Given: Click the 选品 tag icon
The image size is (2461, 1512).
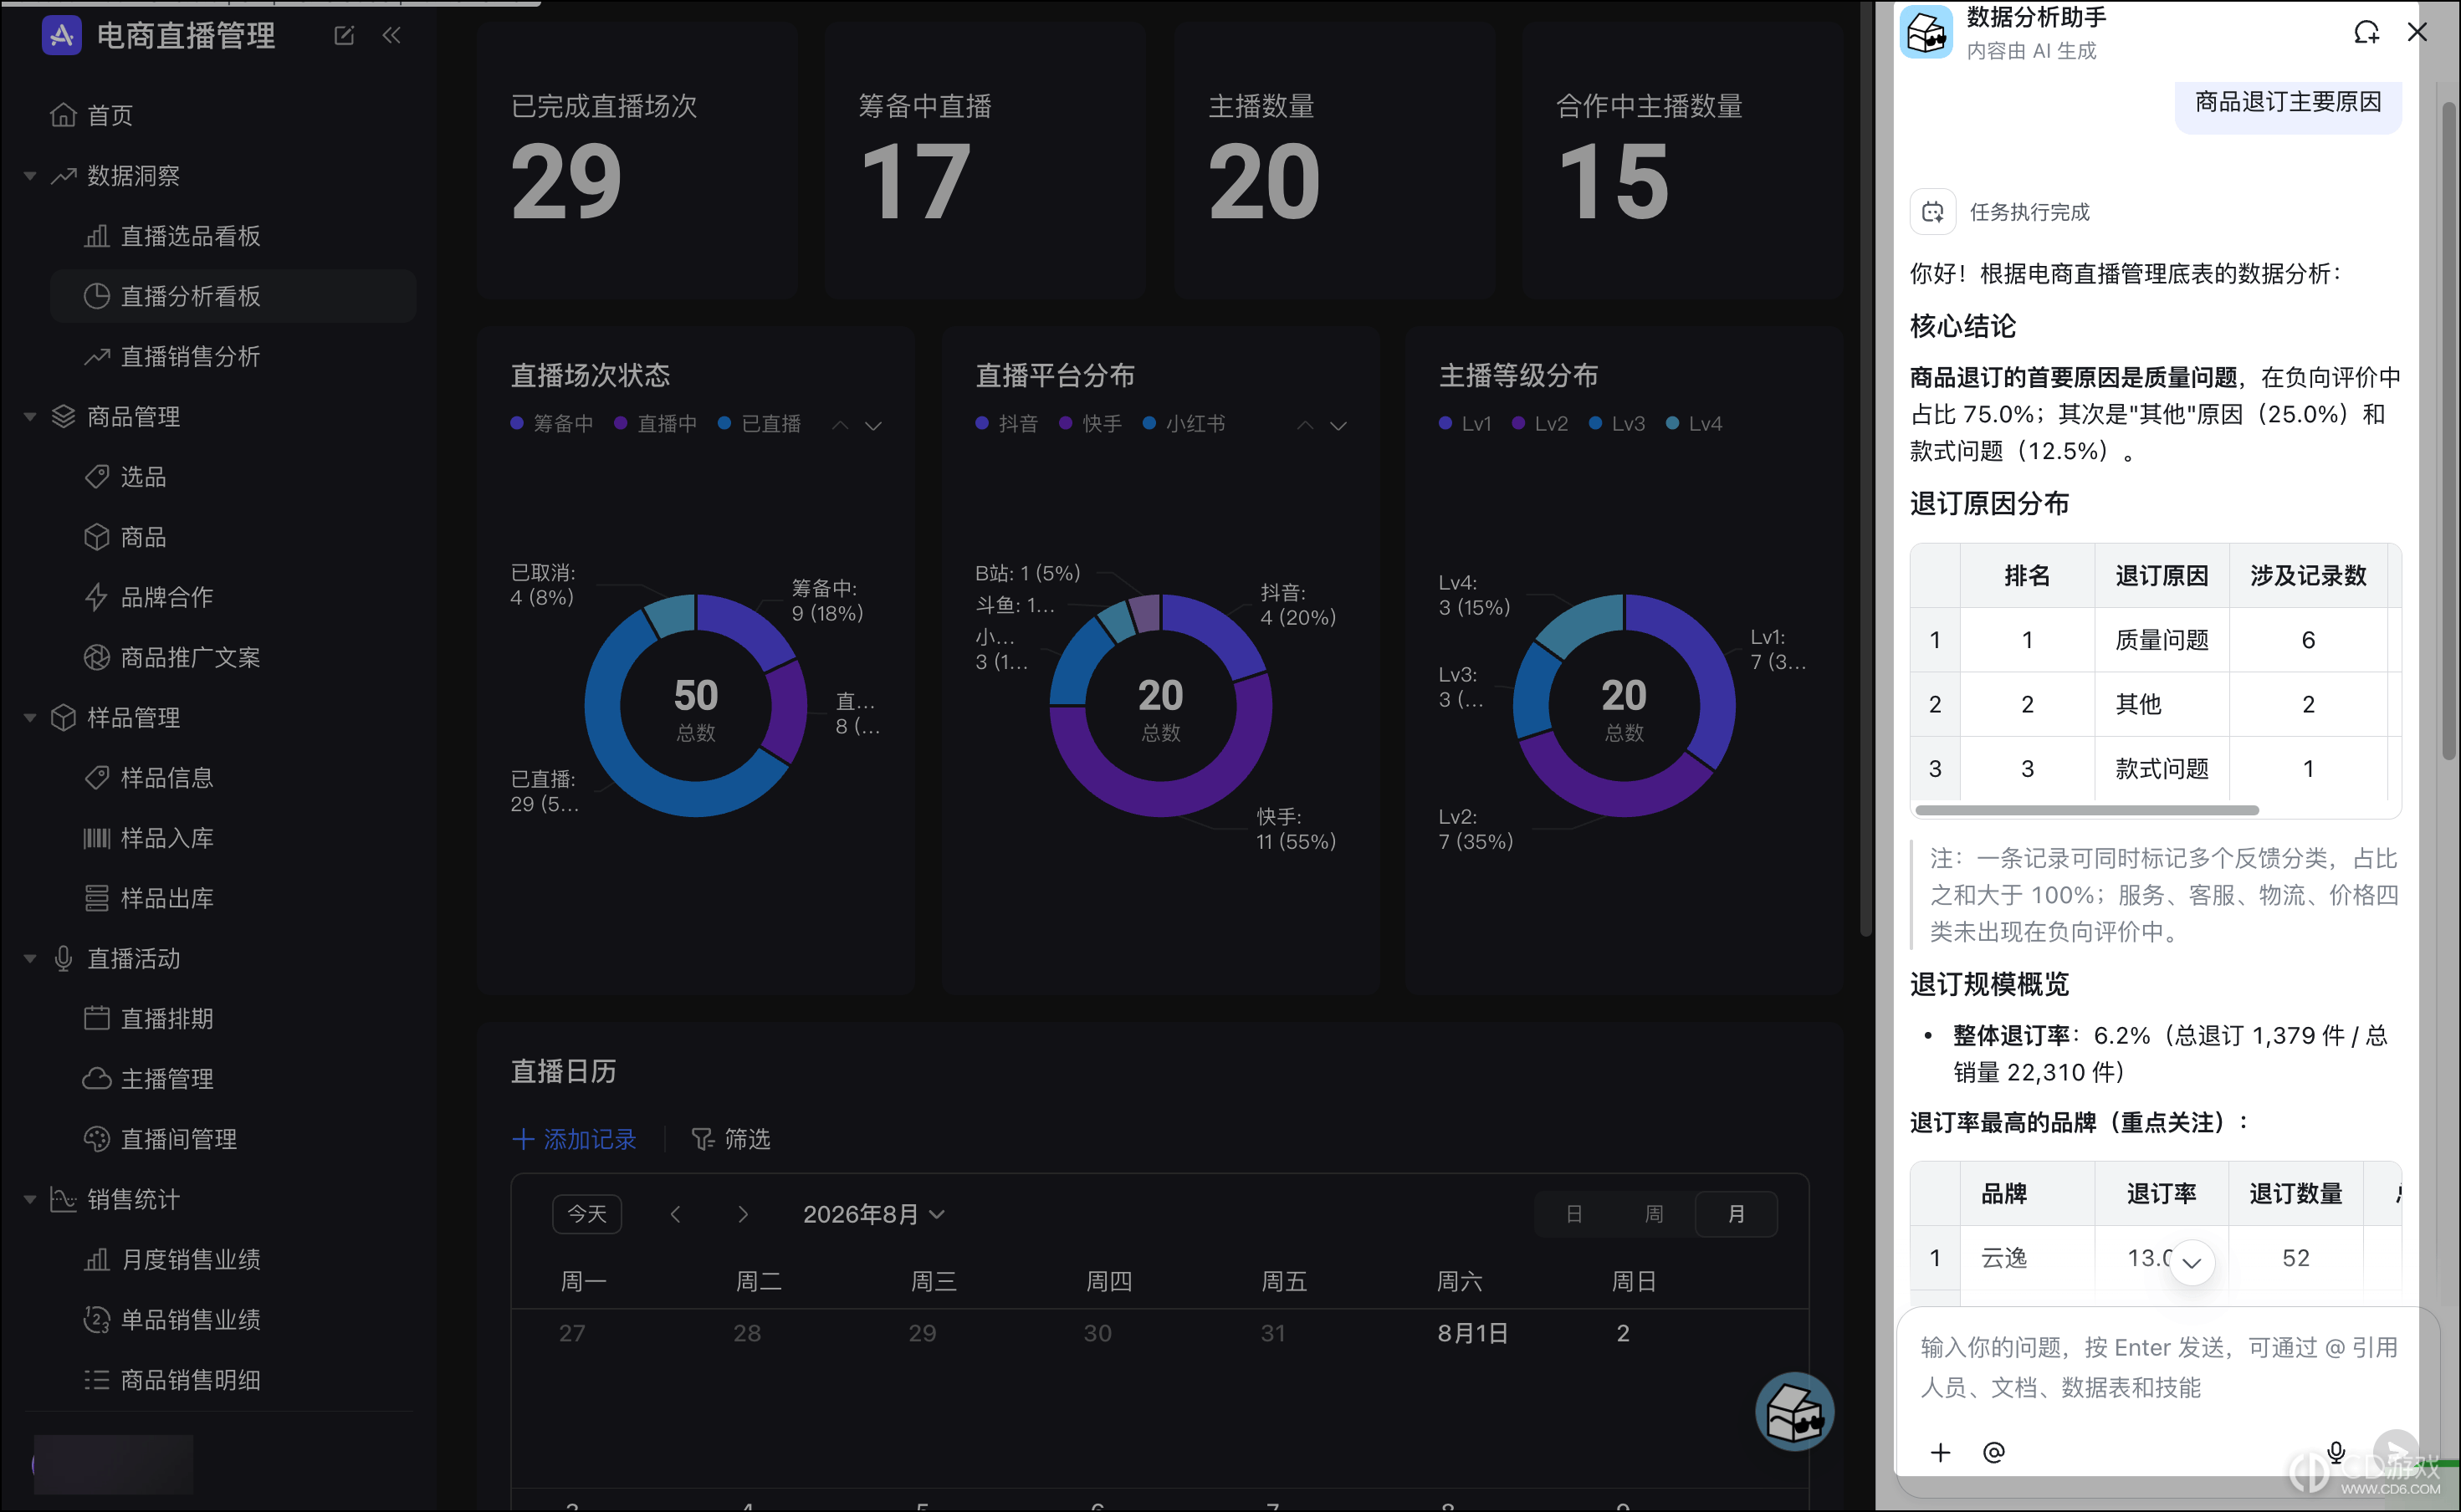Looking at the screenshot, I should click(x=96, y=477).
